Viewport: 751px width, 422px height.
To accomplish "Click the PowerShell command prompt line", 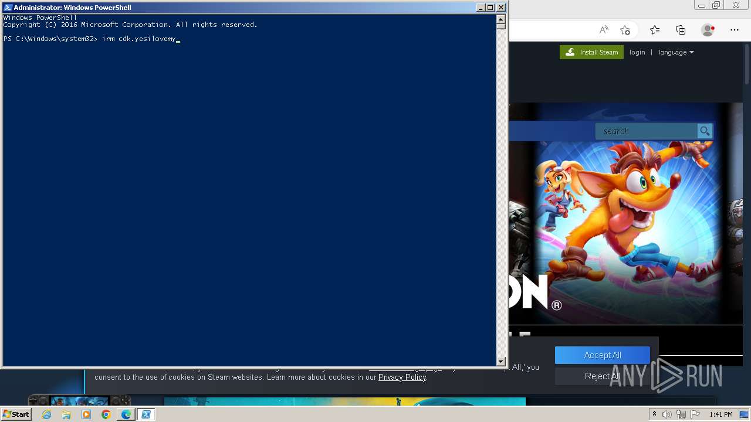I will click(92, 39).
